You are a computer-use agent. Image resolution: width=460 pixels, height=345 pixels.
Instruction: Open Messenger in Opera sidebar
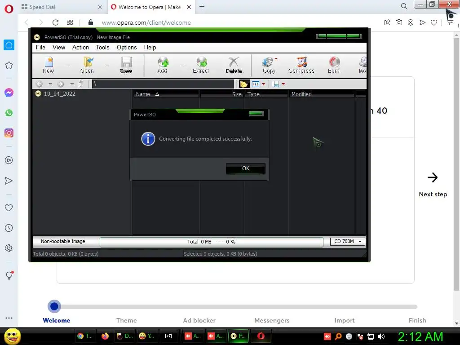click(9, 93)
